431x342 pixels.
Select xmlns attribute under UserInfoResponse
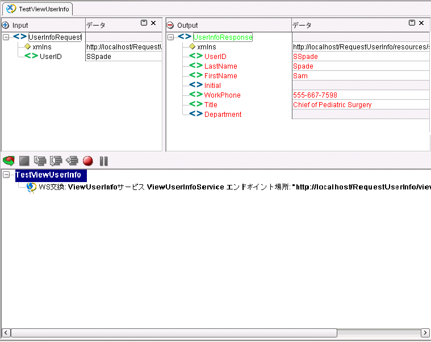pos(207,47)
